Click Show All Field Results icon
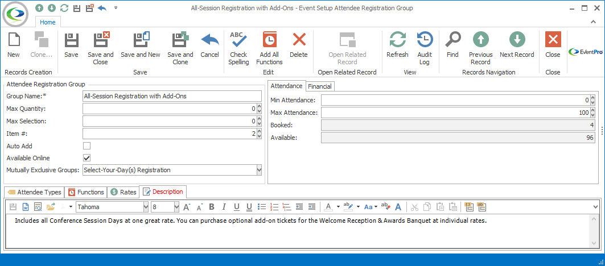This screenshot has width=605, height=266. click(x=481, y=207)
